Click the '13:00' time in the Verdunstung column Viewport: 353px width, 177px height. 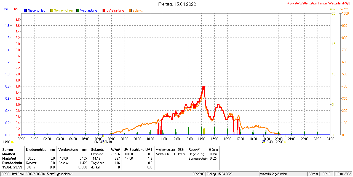(x=64, y=158)
